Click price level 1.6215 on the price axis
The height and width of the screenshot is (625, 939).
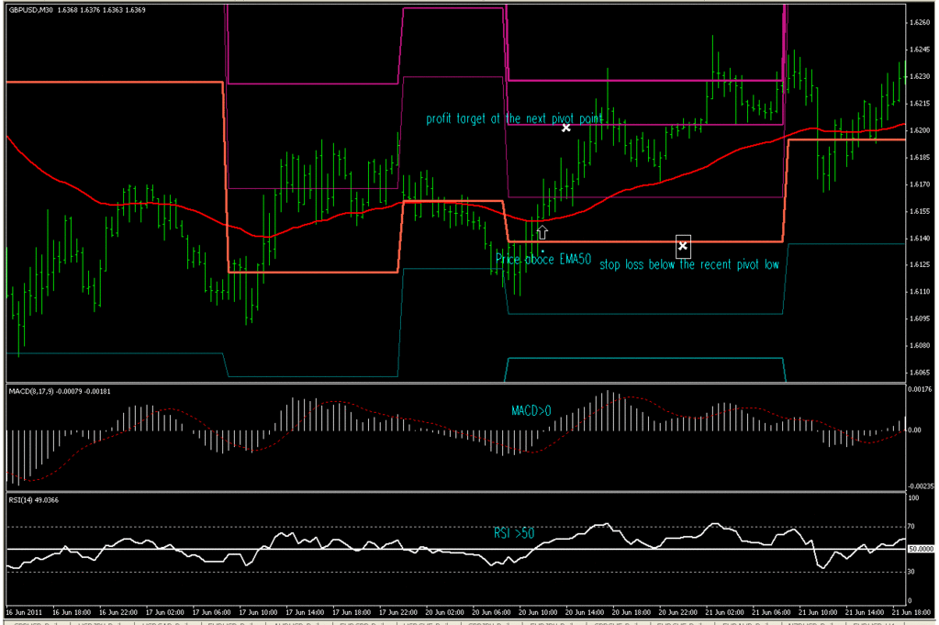point(919,104)
